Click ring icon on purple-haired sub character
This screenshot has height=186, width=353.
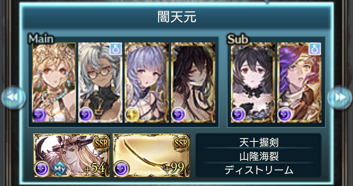click(315, 49)
